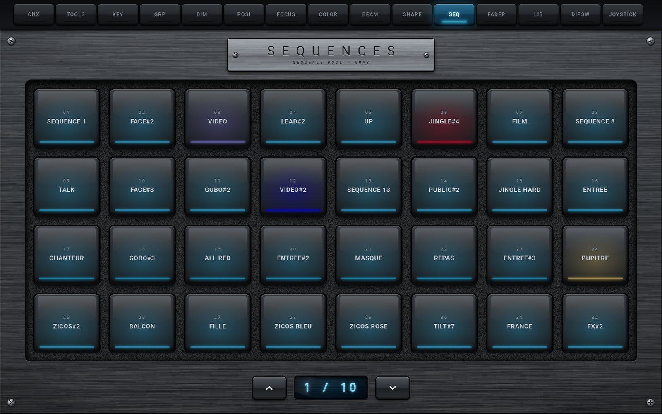This screenshot has width=662, height=414.
Task: Open the BEAM tab
Action: [370, 14]
